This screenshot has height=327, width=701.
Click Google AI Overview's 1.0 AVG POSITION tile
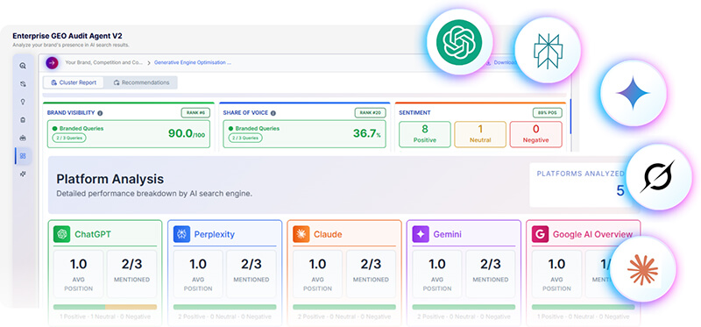[556, 274]
